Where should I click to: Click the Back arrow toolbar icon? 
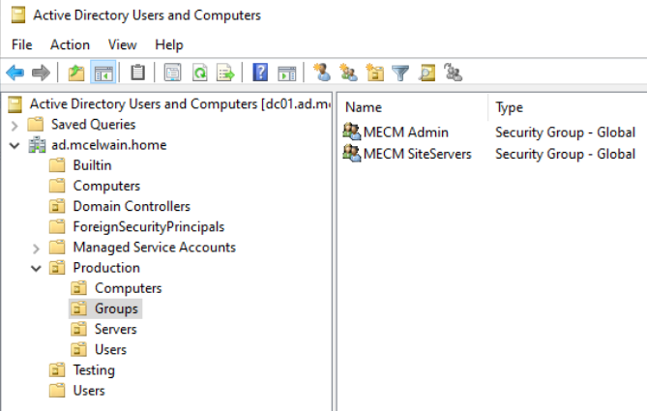coord(15,73)
